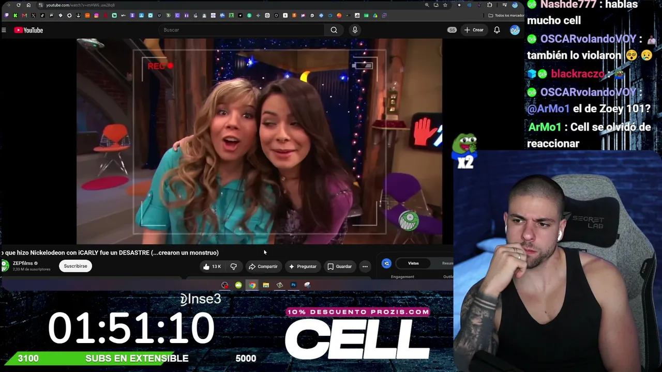Click the YouTube search magnifier button
This screenshot has width=662, height=372.
(334, 30)
